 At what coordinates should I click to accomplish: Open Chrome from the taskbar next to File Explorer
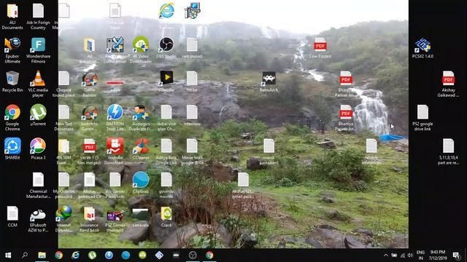click(x=58, y=255)
